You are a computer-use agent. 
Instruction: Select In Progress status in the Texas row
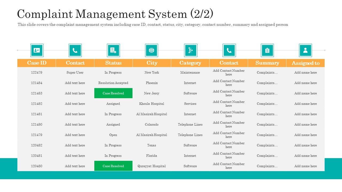click(x=113, y=145)
